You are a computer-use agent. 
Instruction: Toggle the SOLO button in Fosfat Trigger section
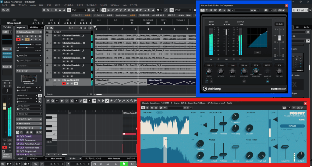point(159,112)
